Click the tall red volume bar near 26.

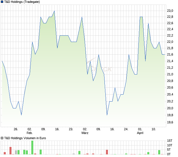click(x=10, y=151)
